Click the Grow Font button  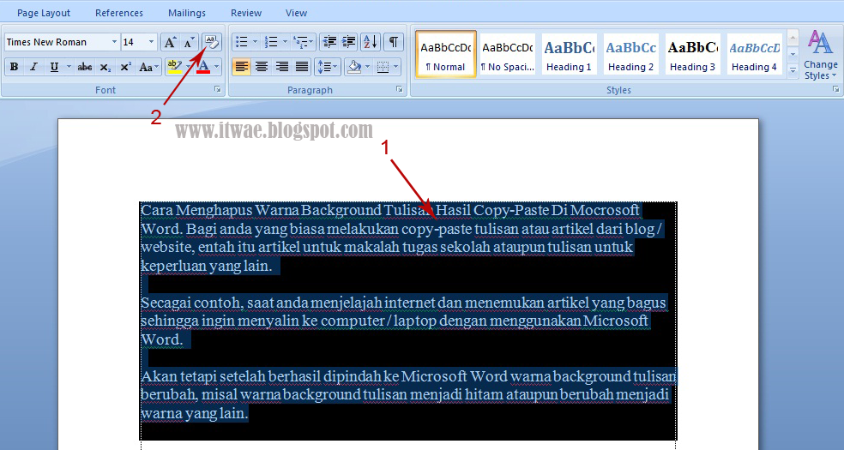pos(170,43)
